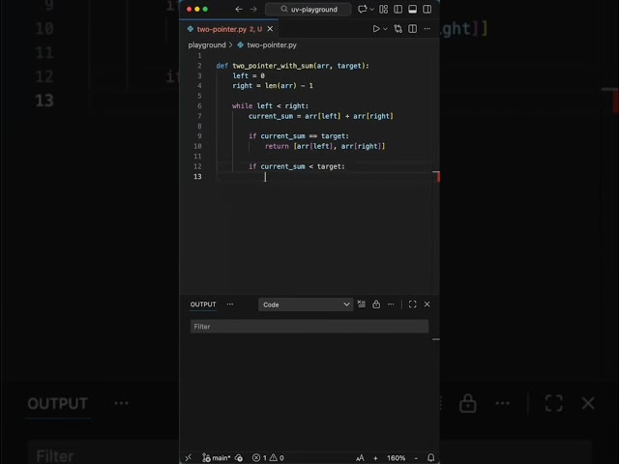Go back with the left arrow
The height and width of the screenshot is (464, 619).
239,9
